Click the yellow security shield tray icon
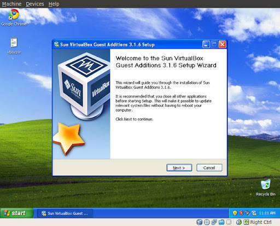Viewport: 280px width, 226px height. coord(235,213)
